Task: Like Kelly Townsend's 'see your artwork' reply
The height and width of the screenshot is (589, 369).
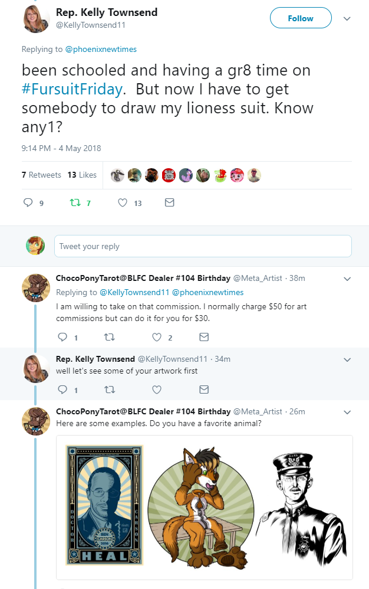Action: coord(157,390)
